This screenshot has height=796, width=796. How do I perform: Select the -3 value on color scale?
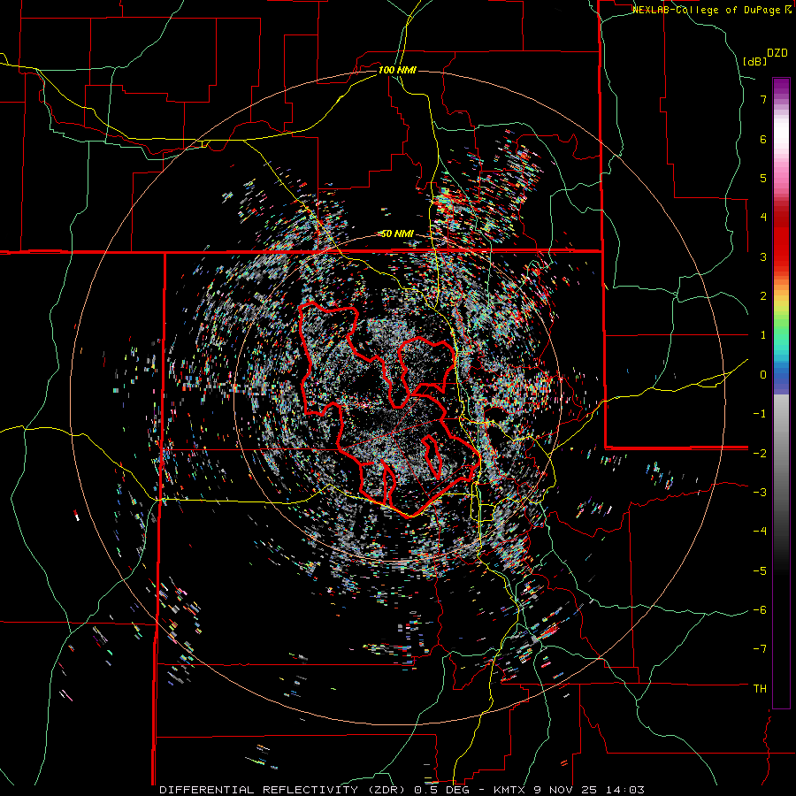click(x=760, y=493)
